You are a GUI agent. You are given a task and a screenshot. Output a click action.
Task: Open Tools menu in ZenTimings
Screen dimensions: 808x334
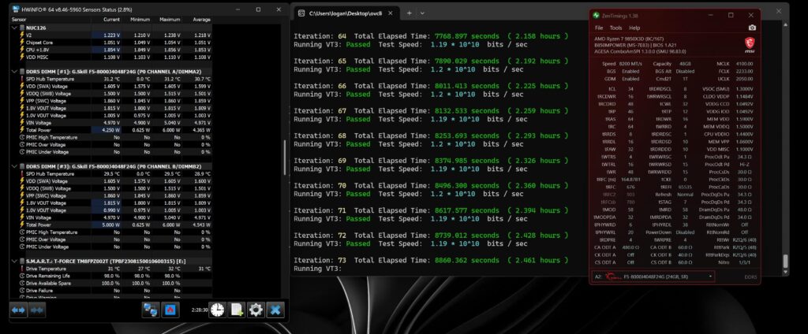pyautogui.click(x=615, y=28)
